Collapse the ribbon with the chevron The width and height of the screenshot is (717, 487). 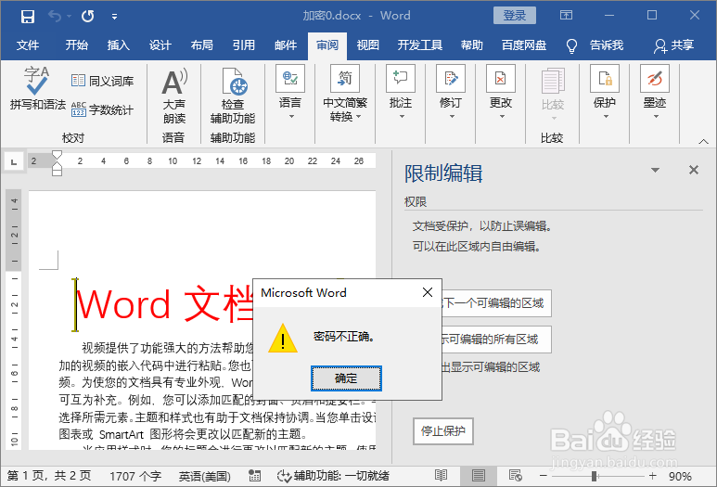pos(703,141)
